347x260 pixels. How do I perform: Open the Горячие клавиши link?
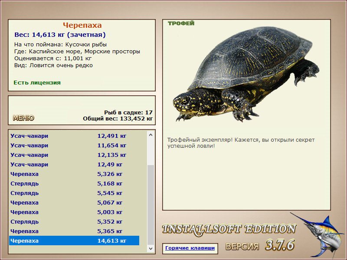190,248
